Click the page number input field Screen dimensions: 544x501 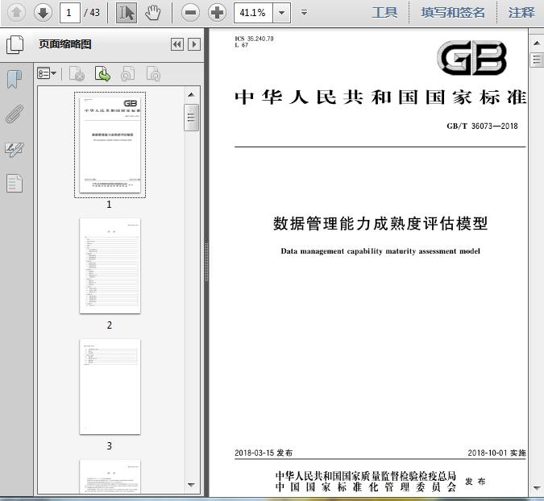70,13
